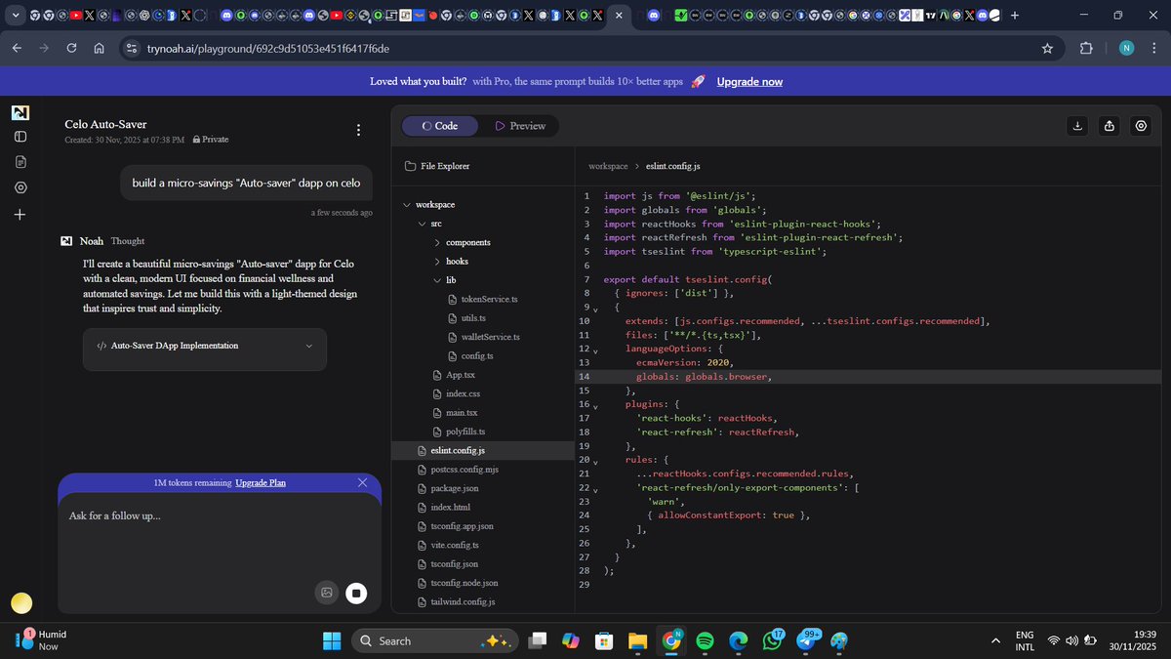Show hidden system tray icons

(994, 640)
